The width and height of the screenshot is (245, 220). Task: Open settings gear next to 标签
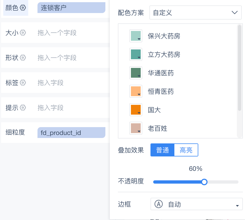23,83
